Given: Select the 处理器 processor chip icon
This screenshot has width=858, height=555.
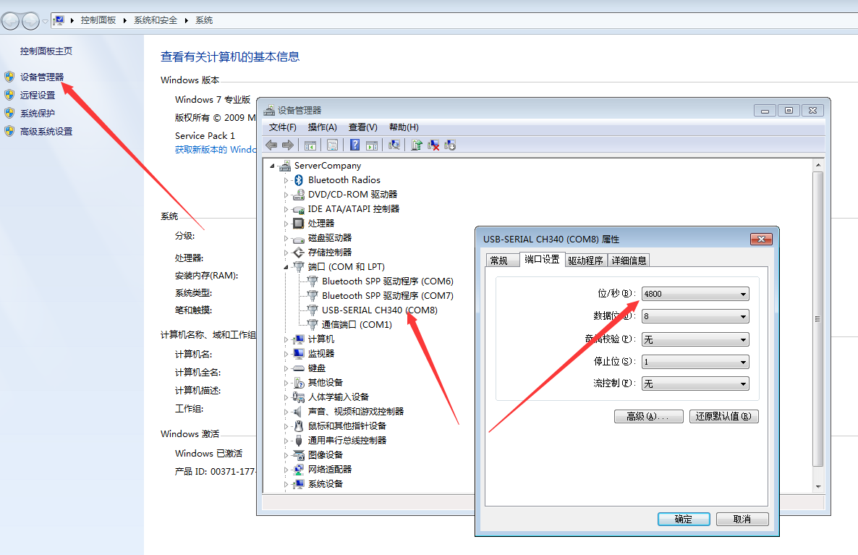Looking at the screenshot, I should pos(298,224).
